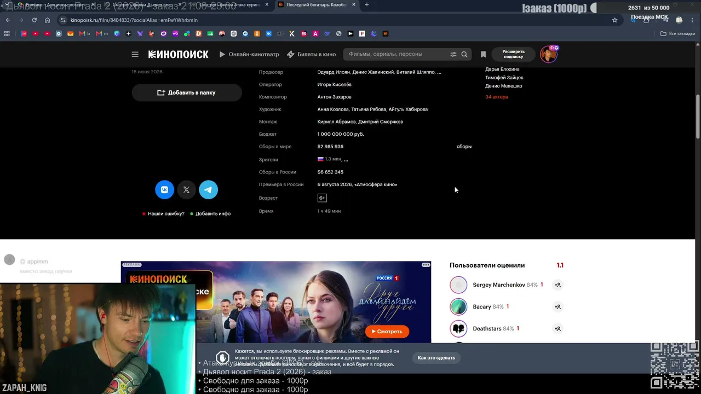Screen dimensions: 701x394
Task: Open the 'сборы' link
Action: pyautogui.click(x=464, y=147)
